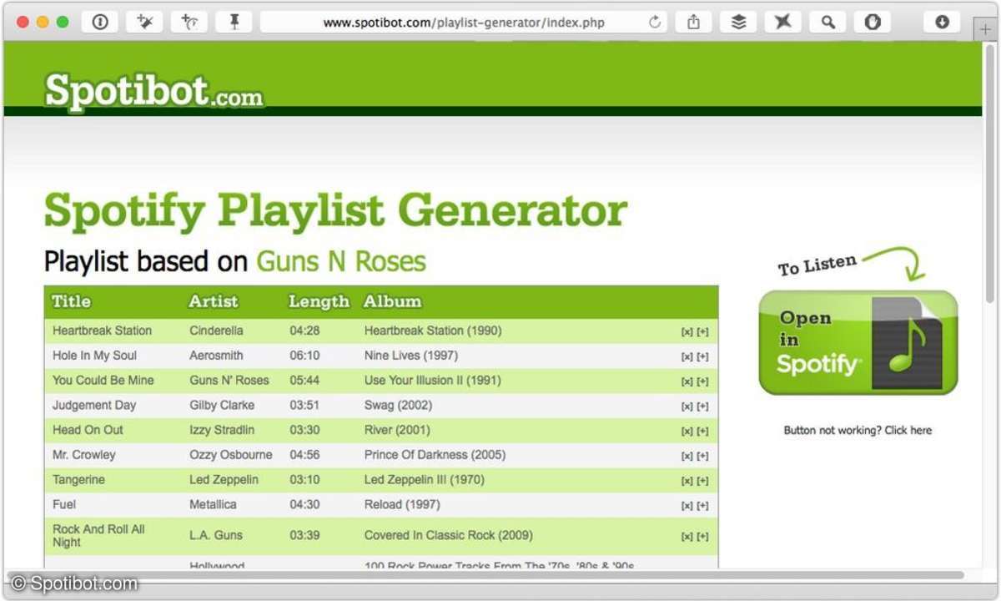The width and height of the screenshot is (1001, 601).
Task: Click the Title column header
Action: click(71, 301)
